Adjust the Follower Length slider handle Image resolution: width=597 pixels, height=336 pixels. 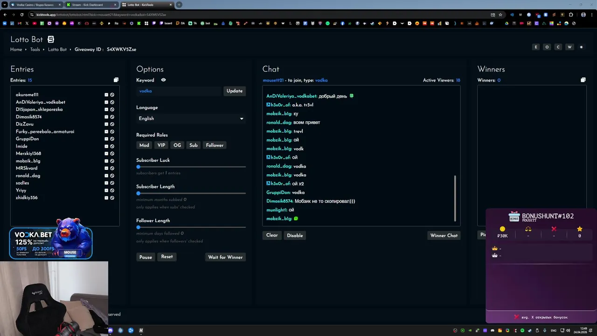(x=138, y=227)
